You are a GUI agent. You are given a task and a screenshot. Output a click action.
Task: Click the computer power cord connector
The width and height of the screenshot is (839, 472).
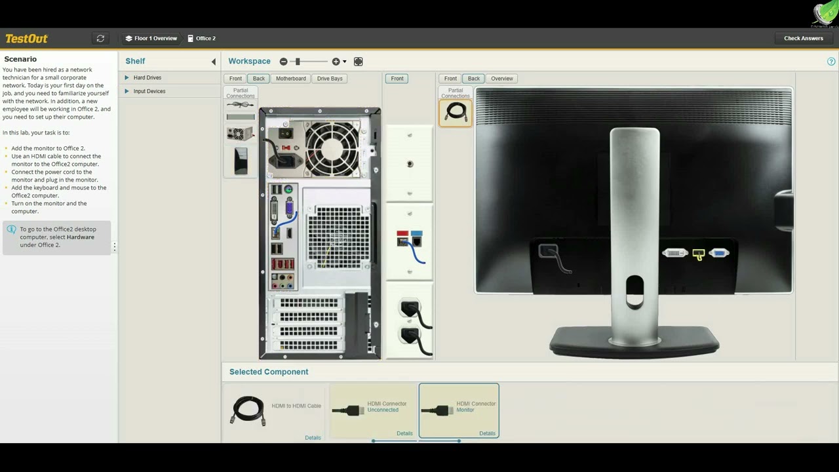[x=285, y=161]
